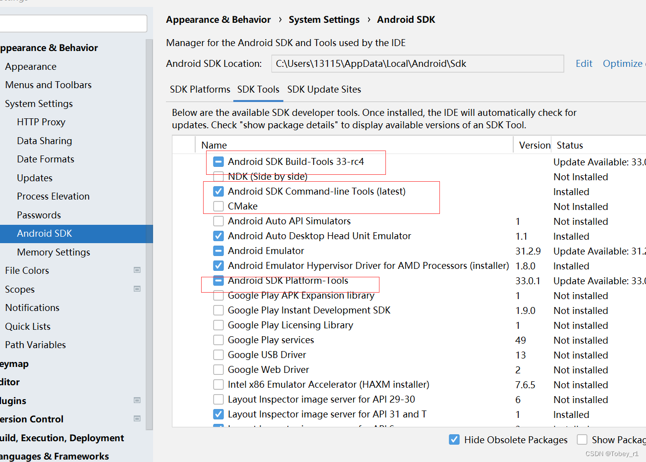Click the Optimize disk space link
The height and width of the screenshot is (462, 646).
tap(624, 63)
